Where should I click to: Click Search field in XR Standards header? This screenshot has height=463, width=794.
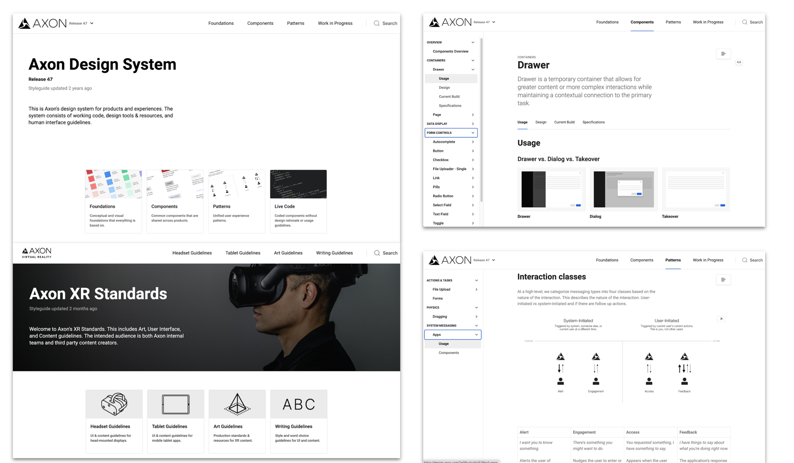pos(386,253)
